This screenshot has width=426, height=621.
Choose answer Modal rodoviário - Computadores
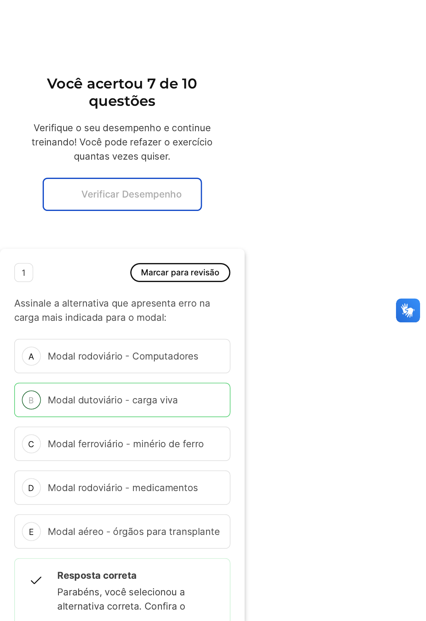(x=122, y=356)
